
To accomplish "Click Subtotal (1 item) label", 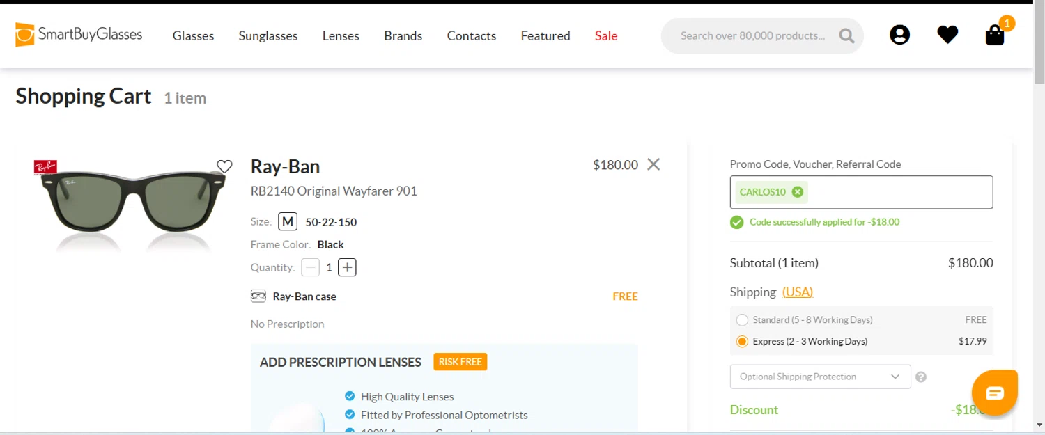I will point(774,263).
